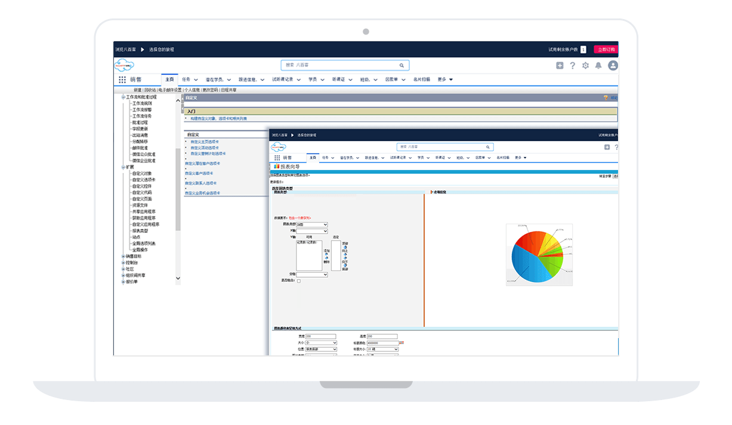Expand the 销售目标 tree node
Screen dimensions: 732x425
click(x=123, y=256)
